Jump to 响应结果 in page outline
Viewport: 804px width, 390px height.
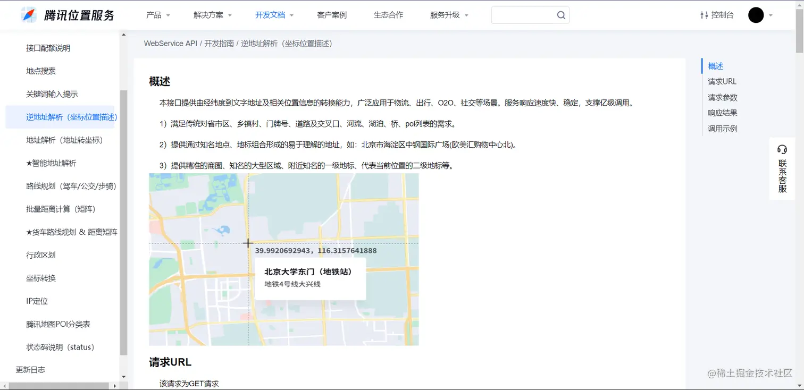coord(723,113)
